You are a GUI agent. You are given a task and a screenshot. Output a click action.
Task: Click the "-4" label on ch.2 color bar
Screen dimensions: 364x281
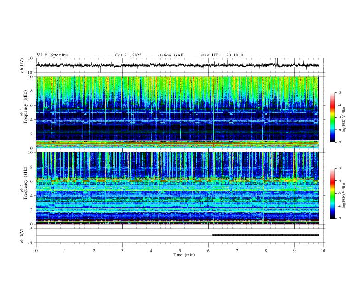click(x=339, y=181)
